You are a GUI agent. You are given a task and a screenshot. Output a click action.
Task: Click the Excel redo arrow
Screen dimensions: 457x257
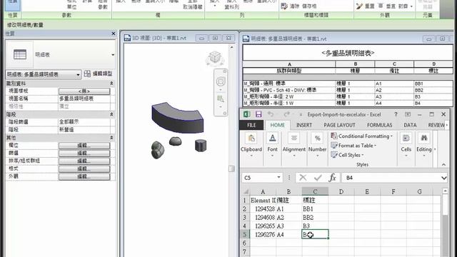[286, 114]
